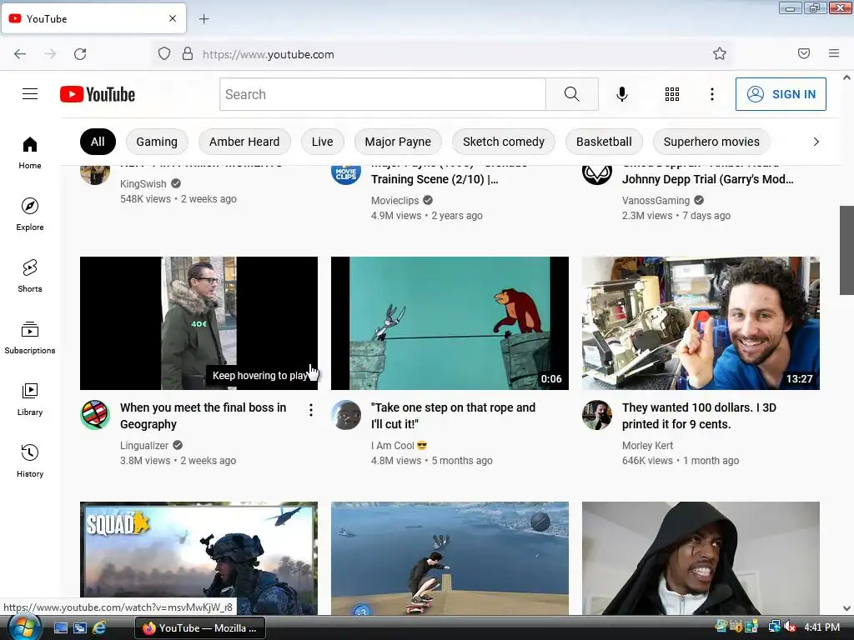Viewport: 854px width, 640px height.
Task: Select the Amber Heard chip
Action: 244,142
